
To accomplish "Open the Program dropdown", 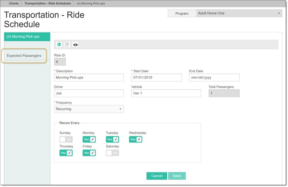I will [x=238, y=13].
